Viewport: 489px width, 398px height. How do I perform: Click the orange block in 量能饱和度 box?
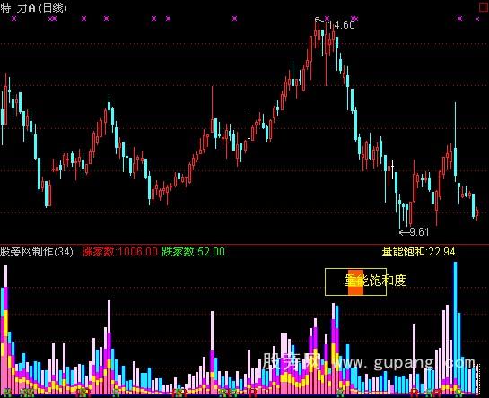click(x=356, y=282)
